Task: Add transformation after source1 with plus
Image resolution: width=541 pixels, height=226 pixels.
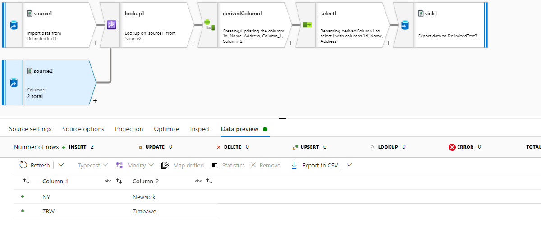Action: 95,43
